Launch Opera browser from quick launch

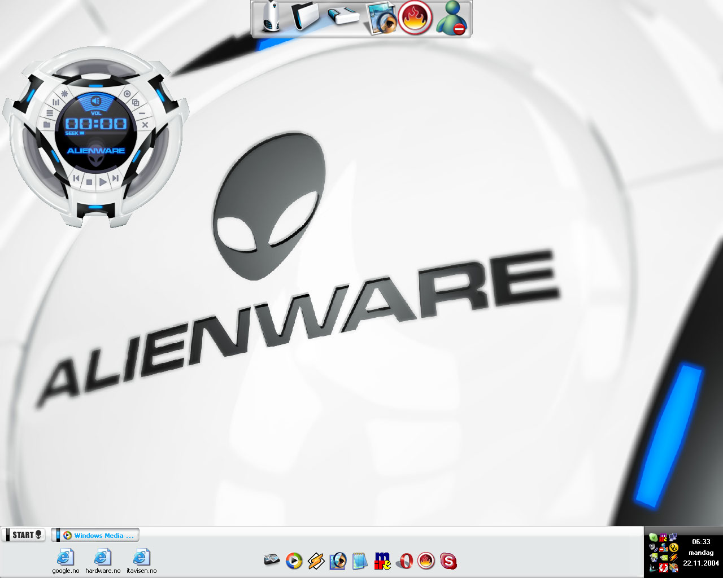click(x=404, y=561)
